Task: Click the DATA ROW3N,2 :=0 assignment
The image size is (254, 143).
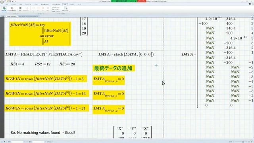Action: 108,110
